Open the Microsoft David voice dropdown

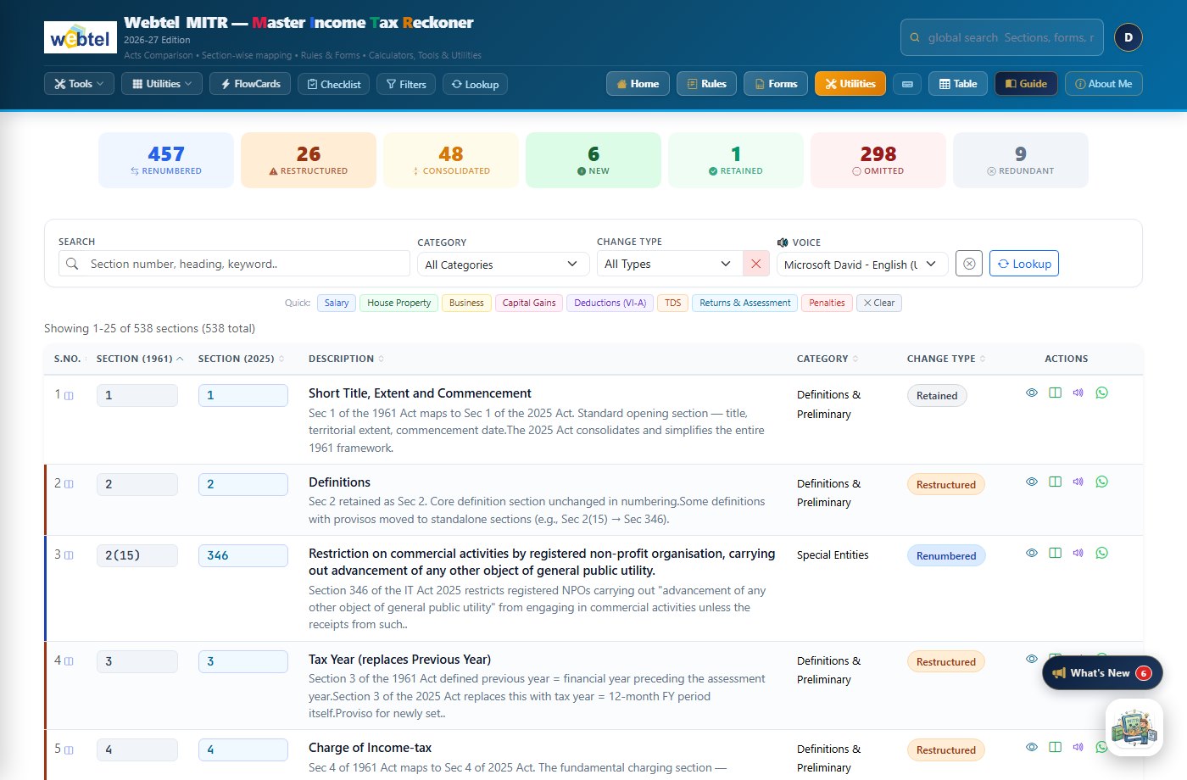click(862, 265)
